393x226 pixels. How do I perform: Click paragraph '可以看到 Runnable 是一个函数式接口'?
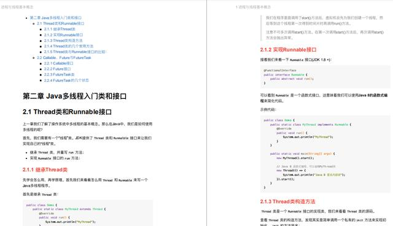324,98
